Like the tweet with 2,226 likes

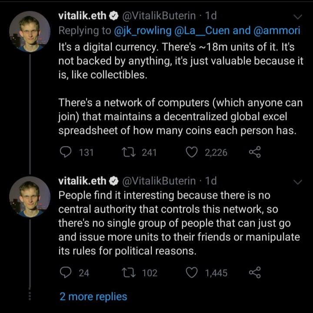pyautogui.click(x=192, y=152)
